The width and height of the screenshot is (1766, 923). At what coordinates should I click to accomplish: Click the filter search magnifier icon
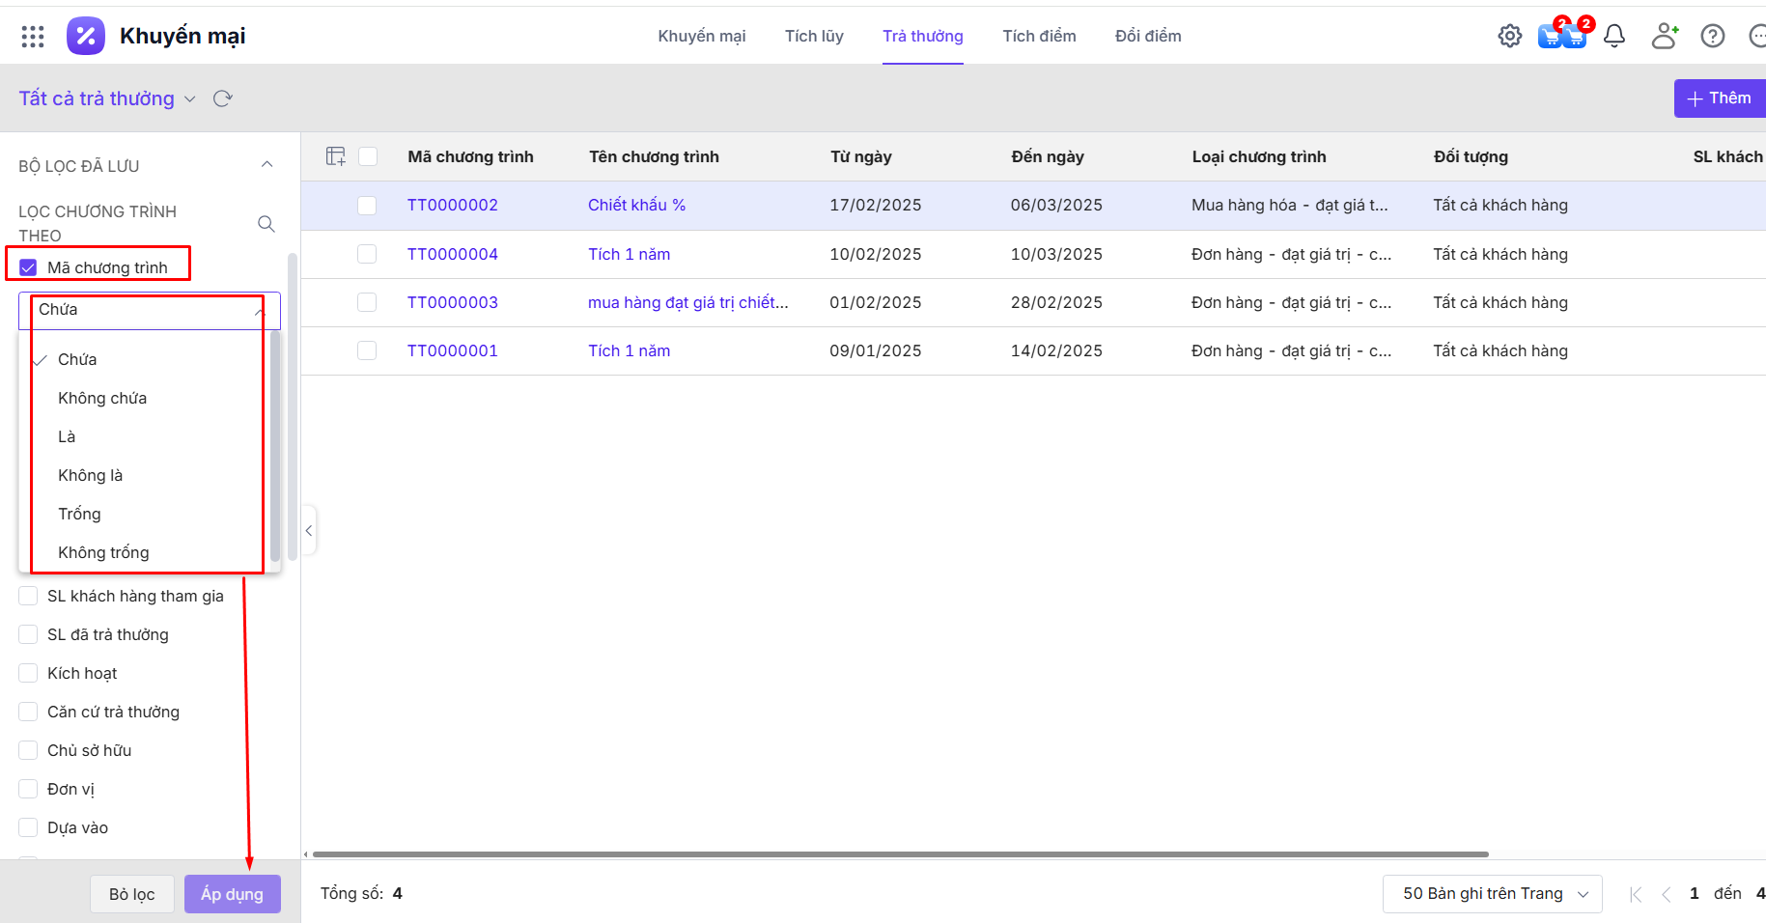[266, 224]
